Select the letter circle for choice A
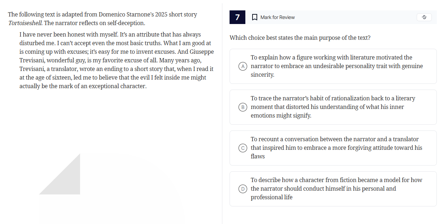 [x=242, y=66]
